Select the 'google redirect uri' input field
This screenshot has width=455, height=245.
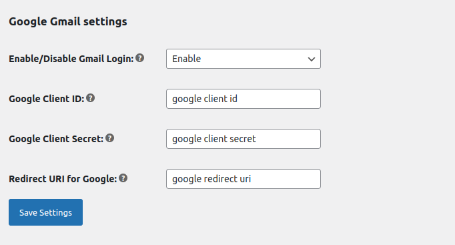243,179
